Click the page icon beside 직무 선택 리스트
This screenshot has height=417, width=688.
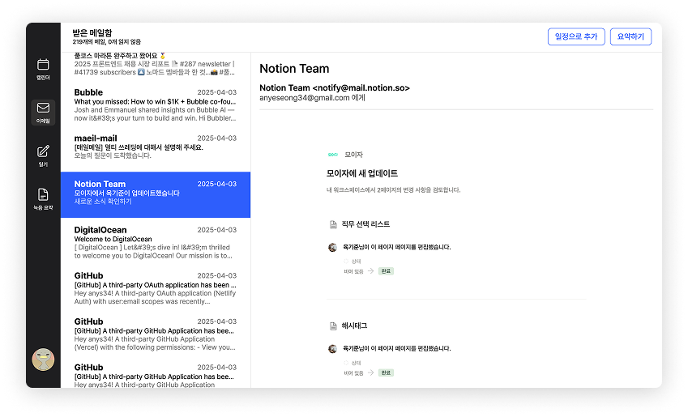tap(333, 224)
